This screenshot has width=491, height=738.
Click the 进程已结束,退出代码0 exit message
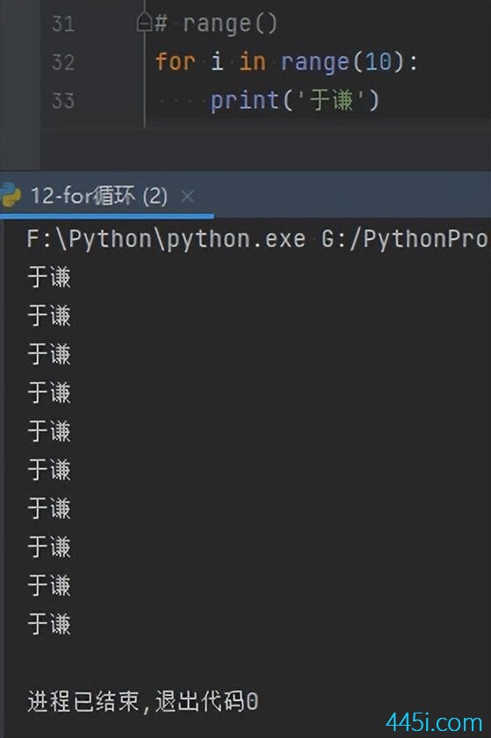143,701
